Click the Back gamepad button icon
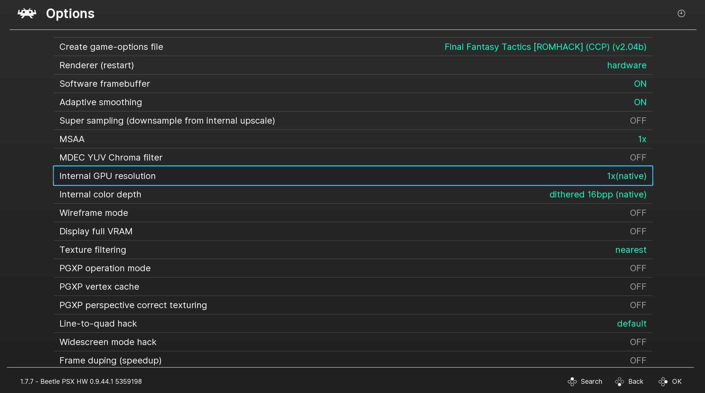The width and height of the screenshot is (705, 393). (x=619, y=382)
